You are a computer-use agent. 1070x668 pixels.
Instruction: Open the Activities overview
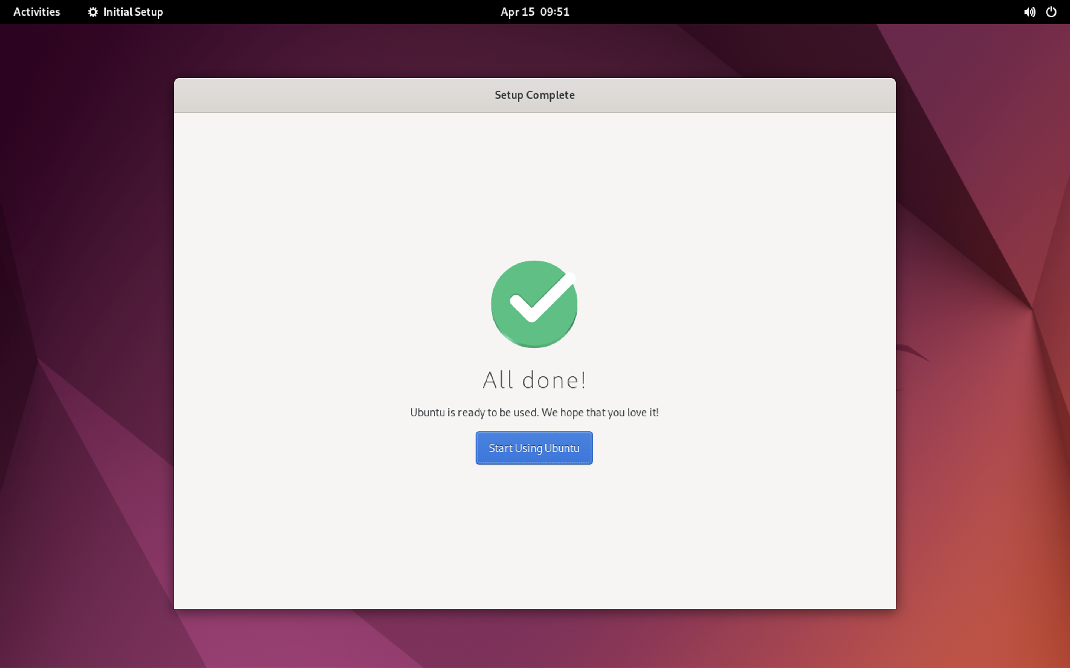click(x=37, y=12)
